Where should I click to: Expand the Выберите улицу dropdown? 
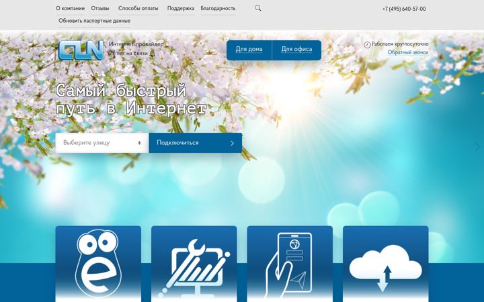[102, 143]
